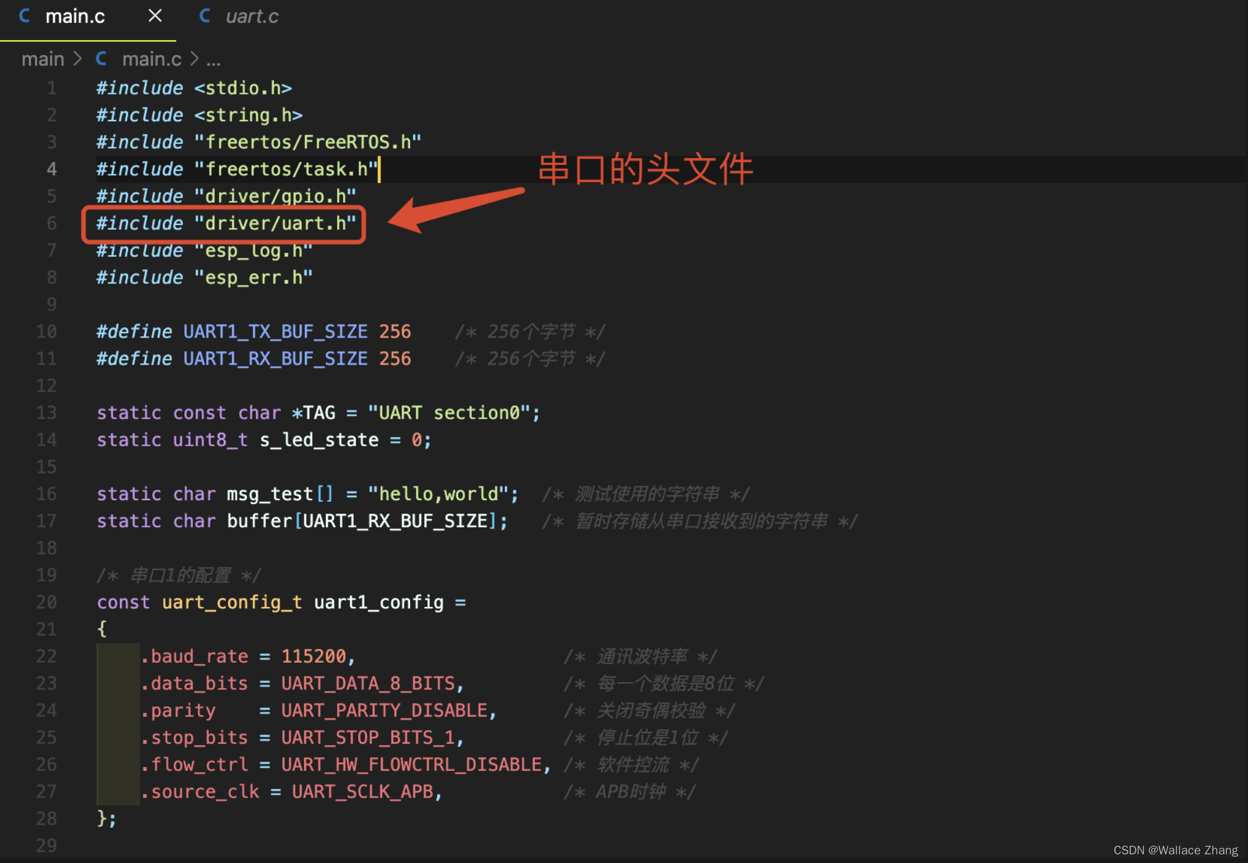Click the '串口1的配置' comment on line 19
The height and width of the screenshot is (863, 1248).
click(180, 576)
